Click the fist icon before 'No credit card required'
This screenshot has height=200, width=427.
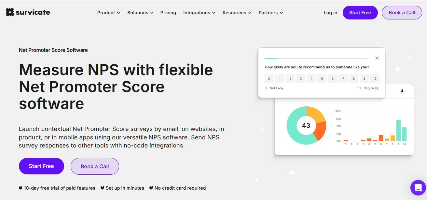point(151,188)
